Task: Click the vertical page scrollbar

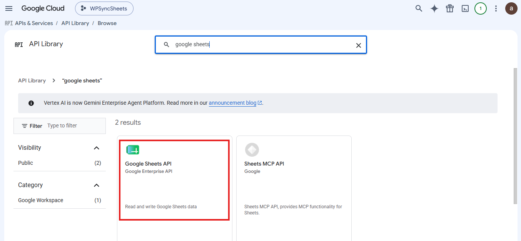Action: click(x=515, y=136)
